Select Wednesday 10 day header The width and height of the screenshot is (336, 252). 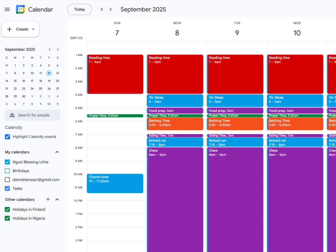(297, 33)
